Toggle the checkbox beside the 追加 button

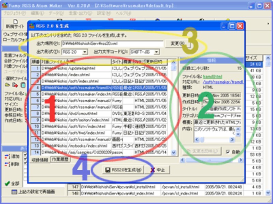[25, 155]
